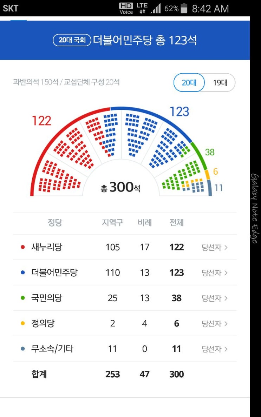Viewport: 261px width, 417px height.
Task: Tap the 20대 국회 badge in header
Action: point(72,40)
